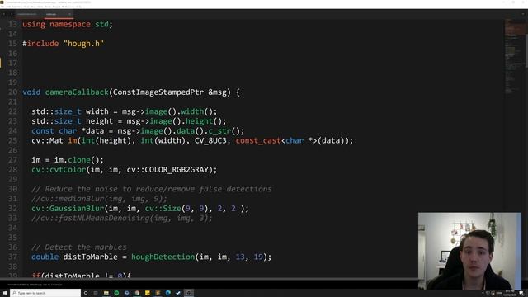Click the taskbar clock

[510, 293]
